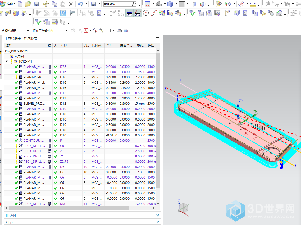Screen dimensions: 301x225
Task: Click the signpost icon in the second toolbar row
Action: pos(227,13)
